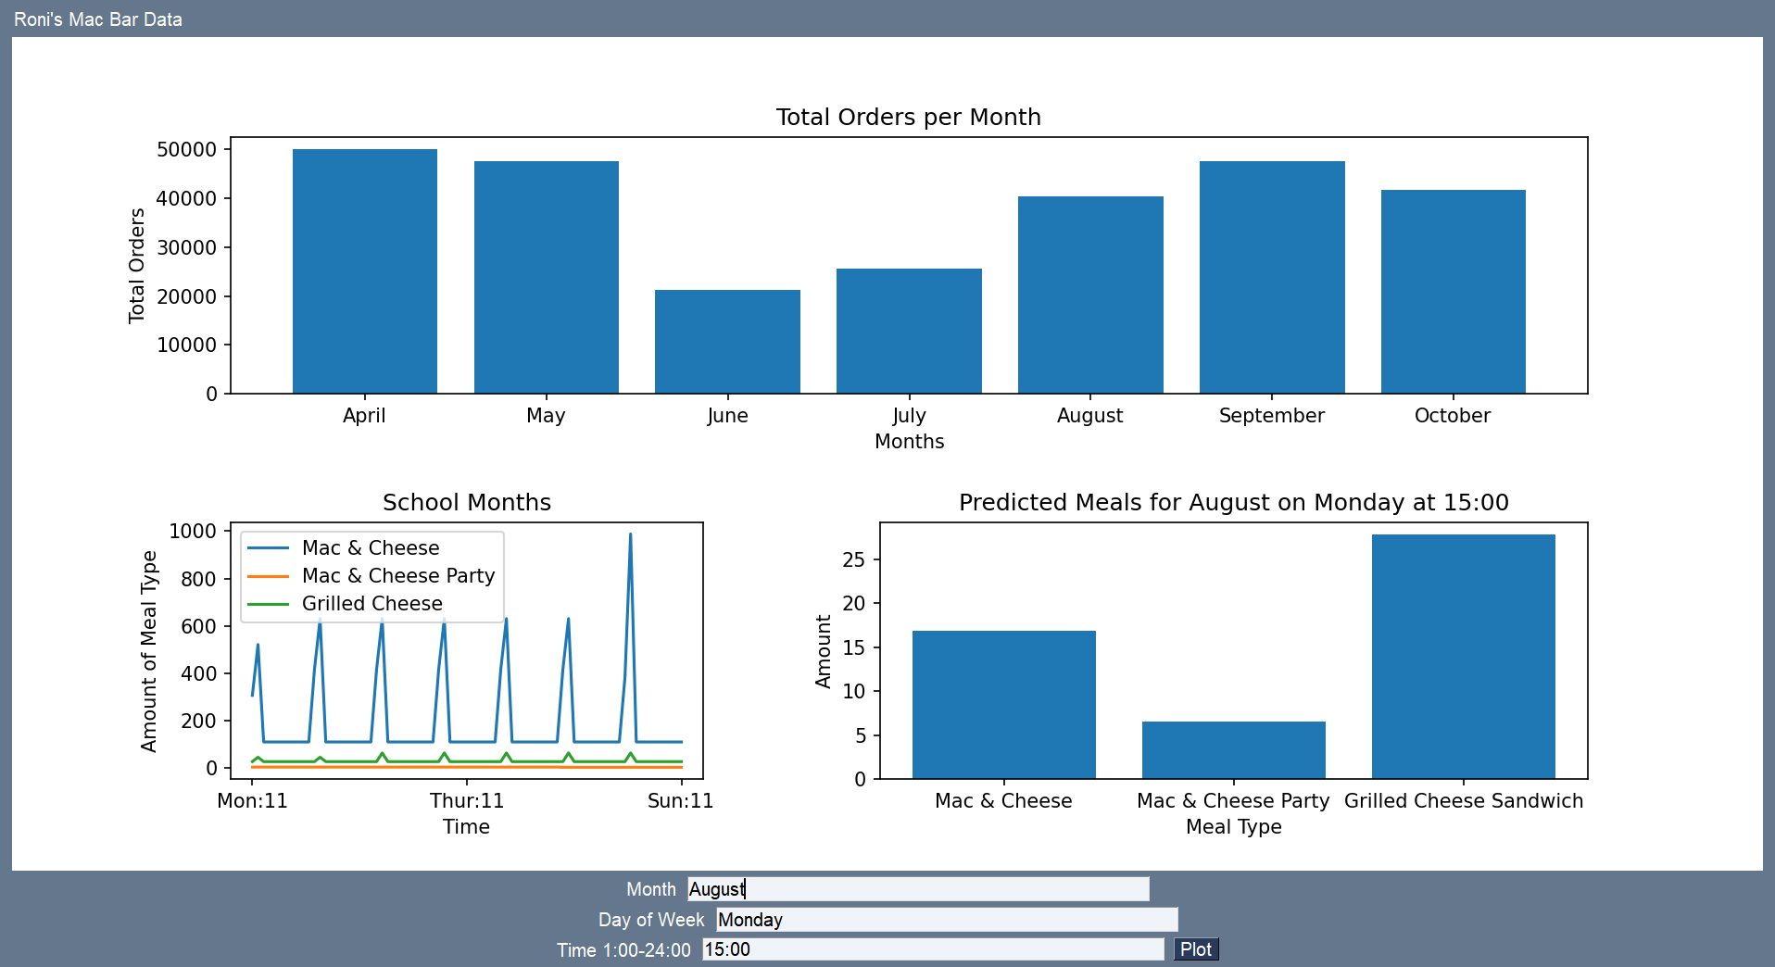The image size is (1775, 967).
Task: Click the Time 1:00-24:00 input field
Action: tap(933, 949)
